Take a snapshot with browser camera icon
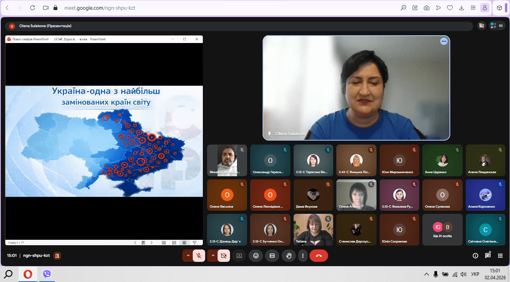The image size is (510, 282). pos(427,8)
